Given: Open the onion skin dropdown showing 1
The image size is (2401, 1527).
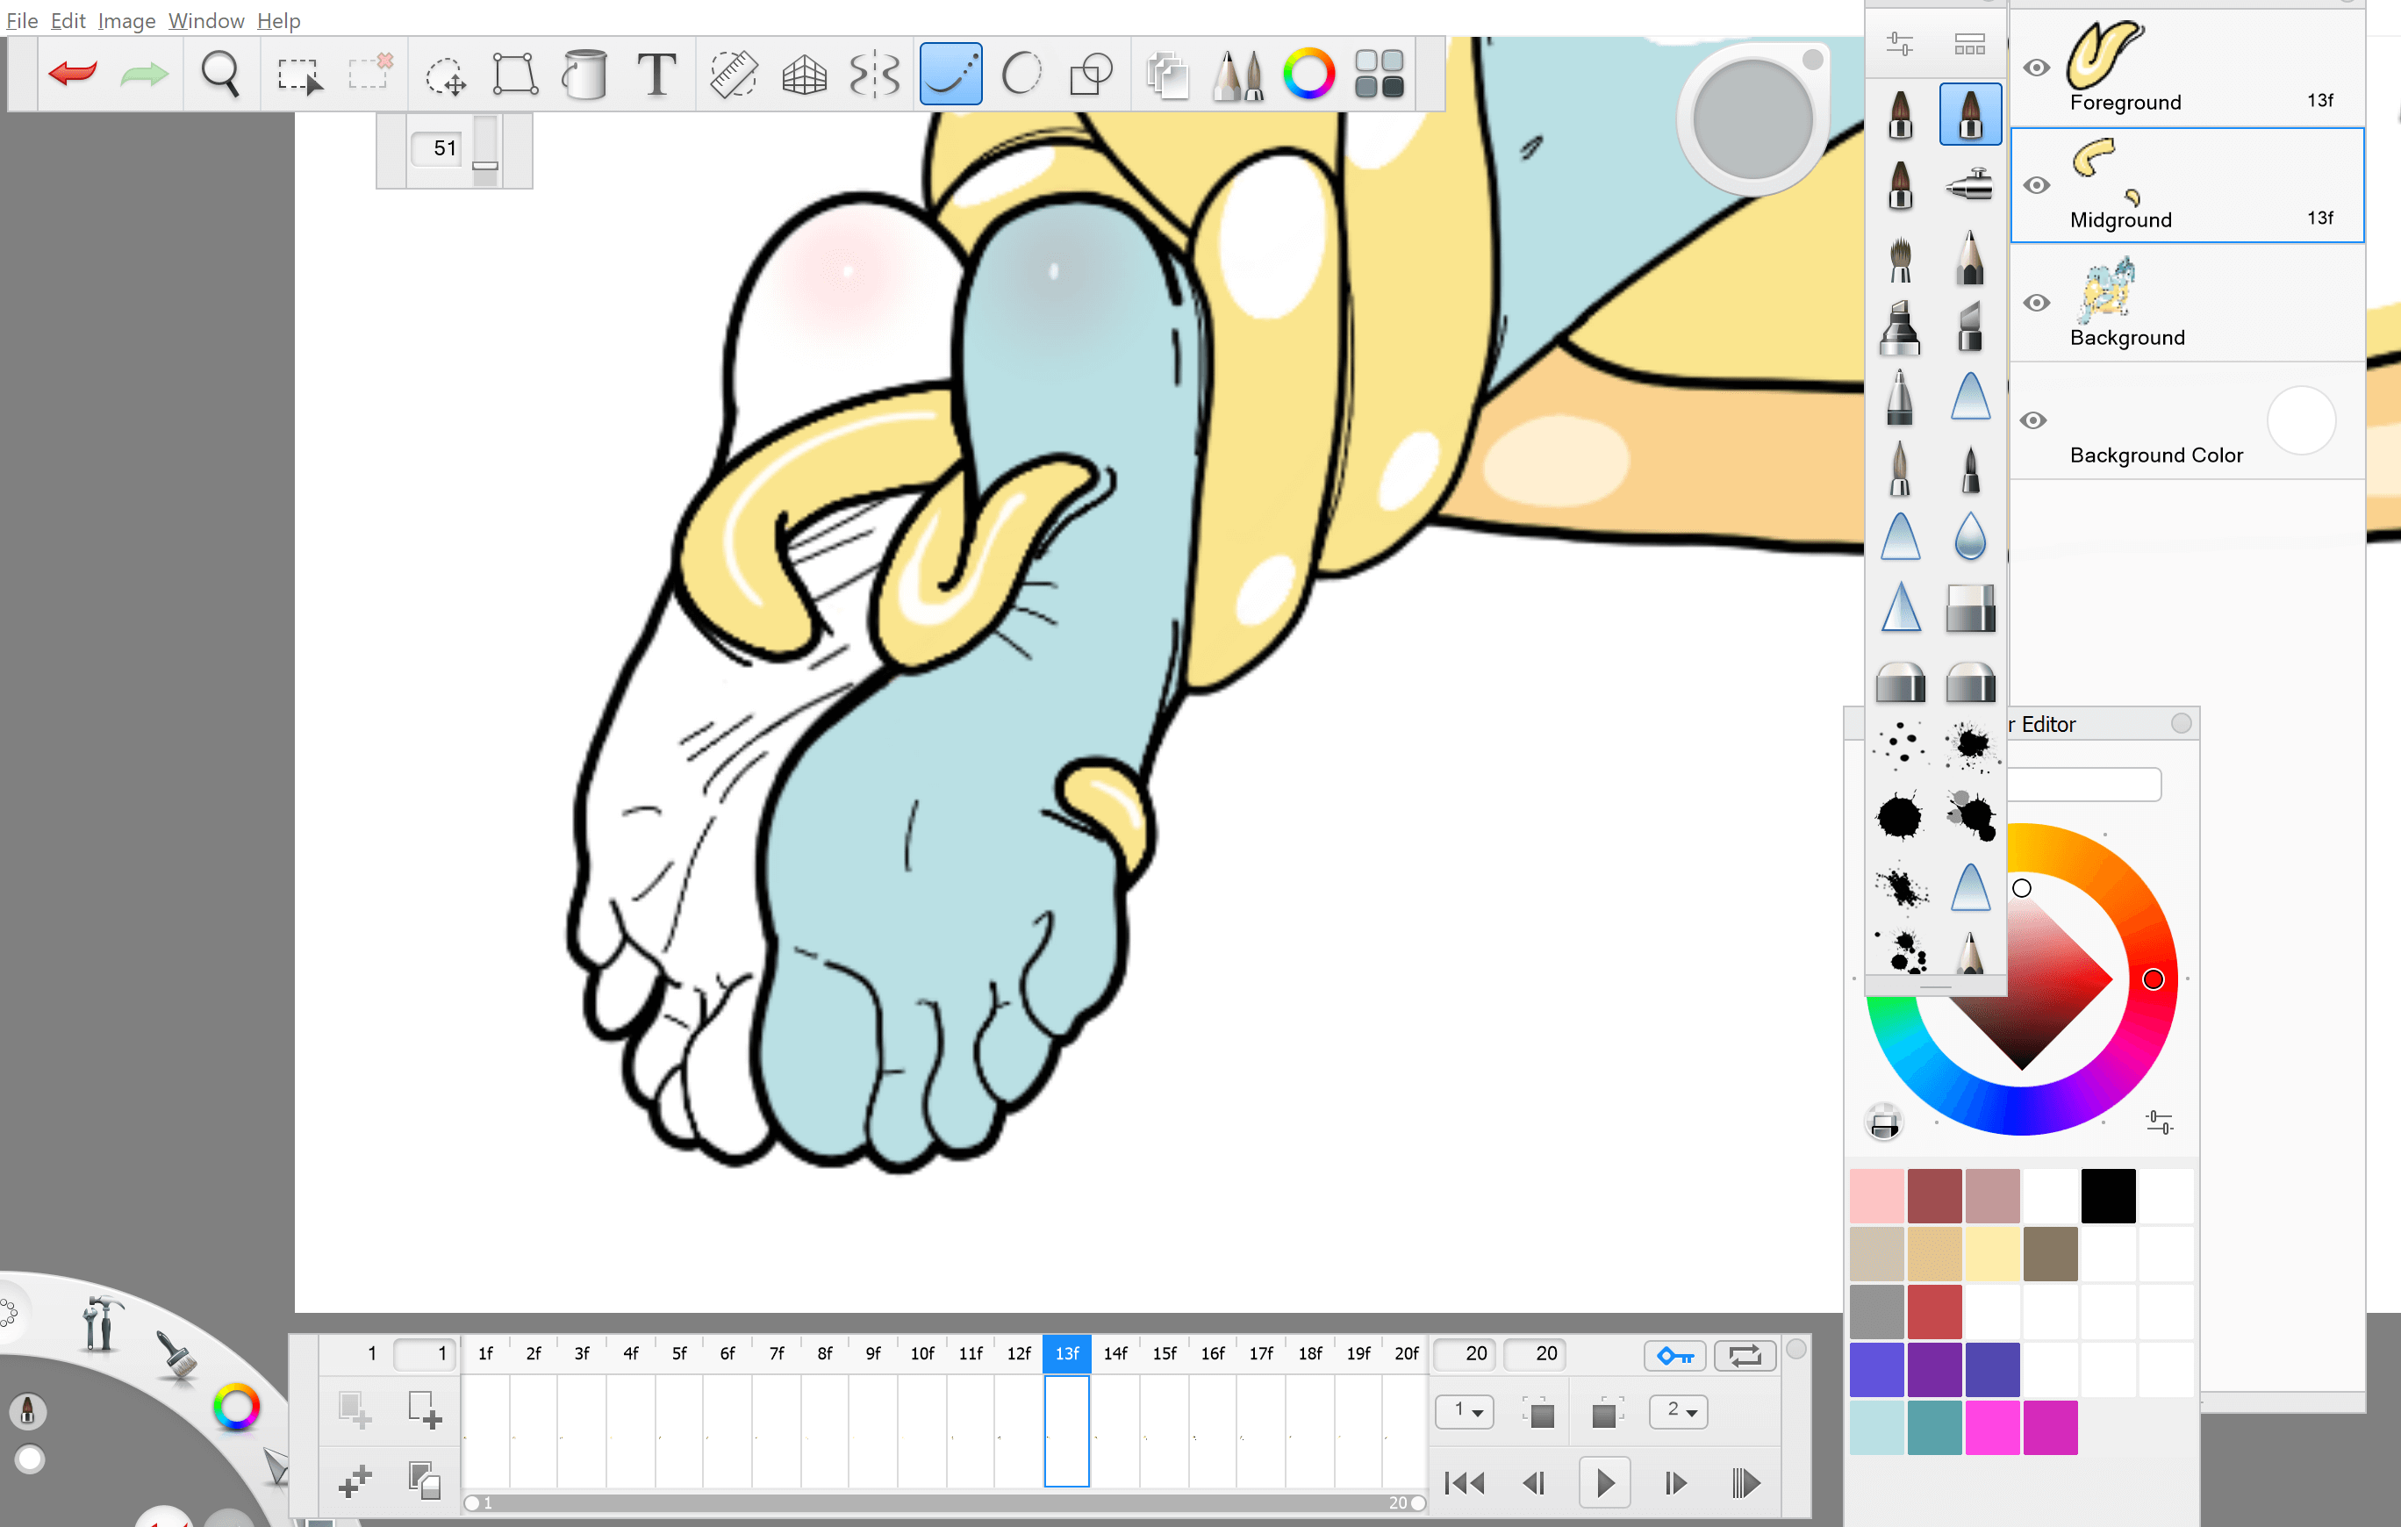Looking at the screenshot, I should click(1464, 1411).
